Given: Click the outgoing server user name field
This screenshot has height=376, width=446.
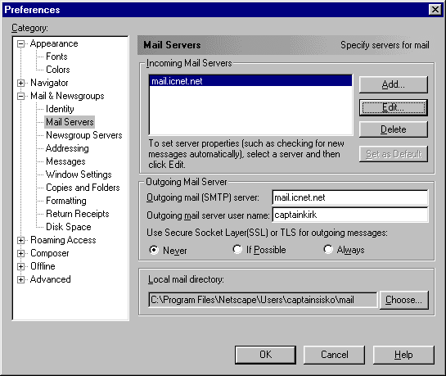Looking at the screenshot, I should pos(350,215).
